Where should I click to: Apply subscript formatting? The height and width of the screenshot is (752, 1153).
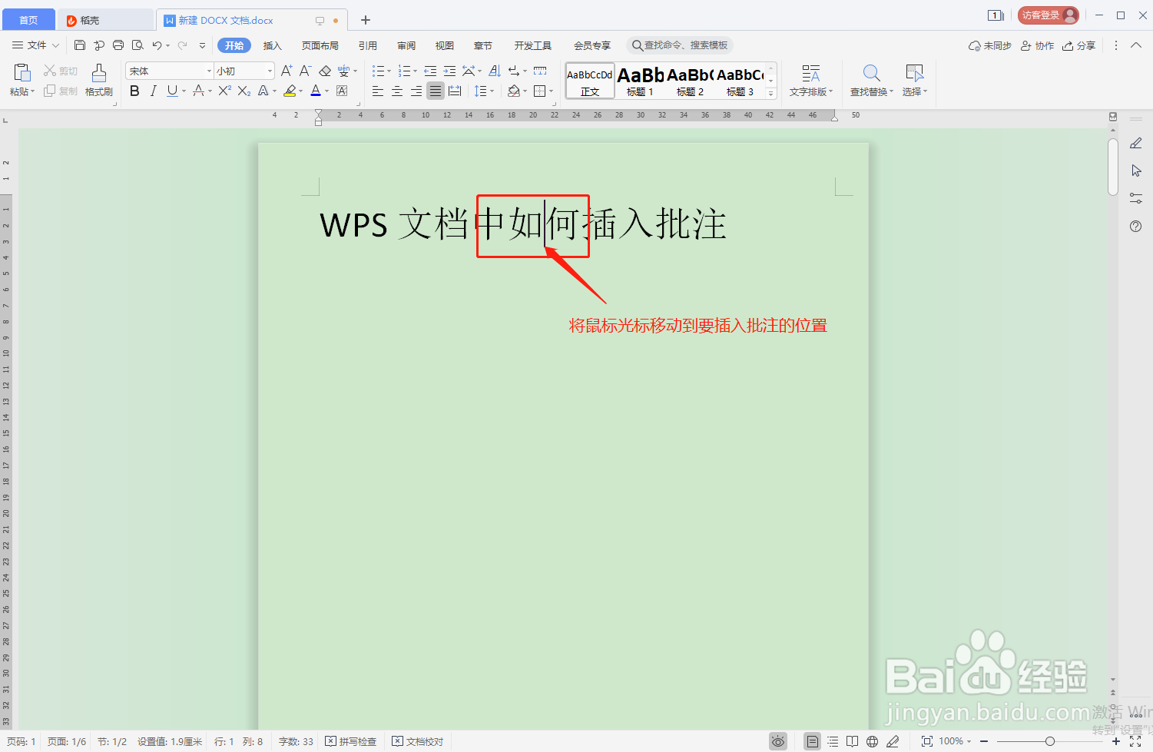click(244, 91)
